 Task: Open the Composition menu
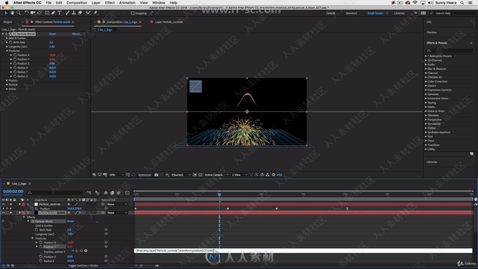tap(77, 3)
